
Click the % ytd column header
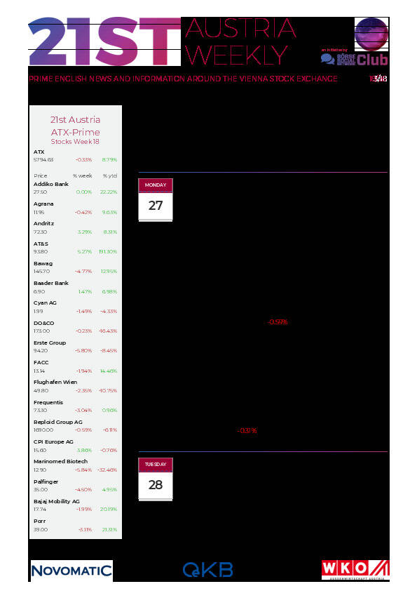click(x=110, y=175)
